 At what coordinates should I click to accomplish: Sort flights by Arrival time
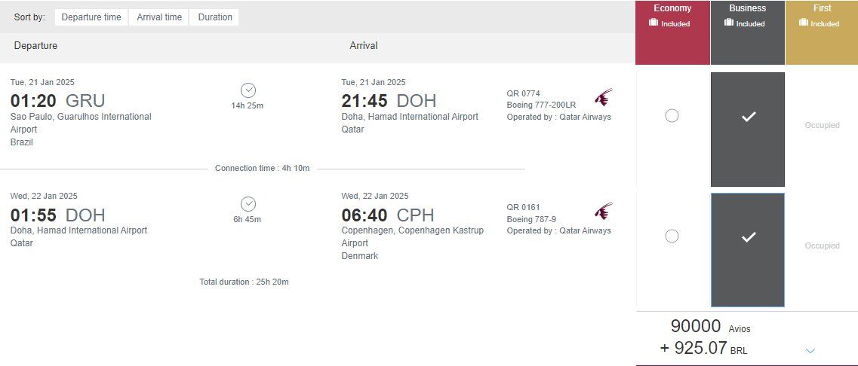(x=159, y=17)
